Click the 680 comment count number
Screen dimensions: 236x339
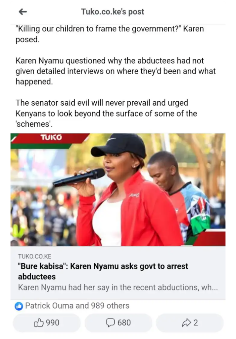click(x=124, y=323)
